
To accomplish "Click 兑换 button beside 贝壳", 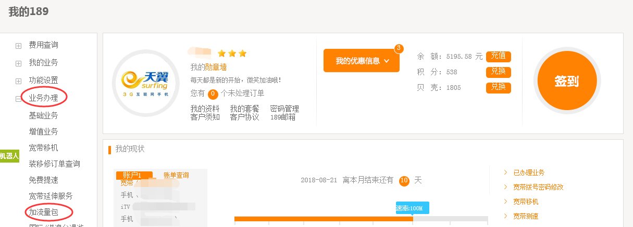I will click(x=499, y=87).
